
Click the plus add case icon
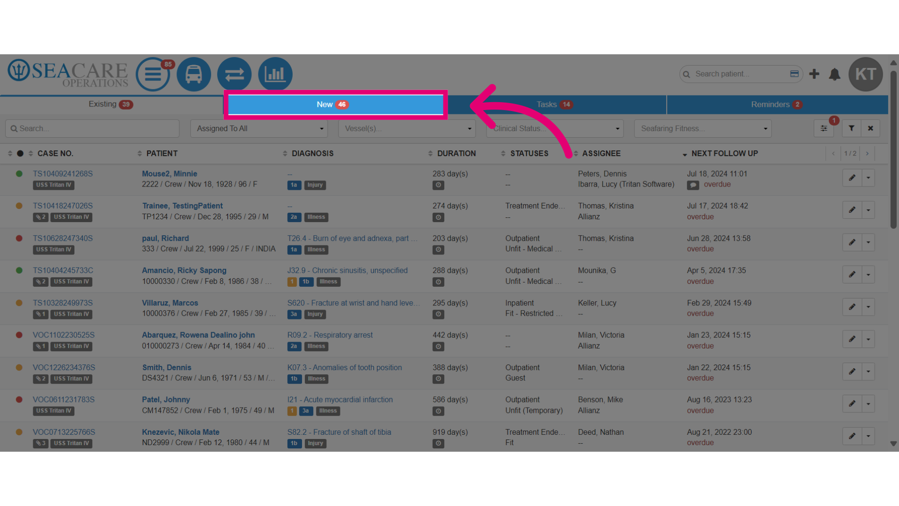pyautogui.click(x=814, y=74)
